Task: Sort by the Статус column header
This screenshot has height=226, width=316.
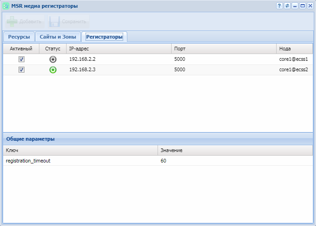Action: [53, 49]
